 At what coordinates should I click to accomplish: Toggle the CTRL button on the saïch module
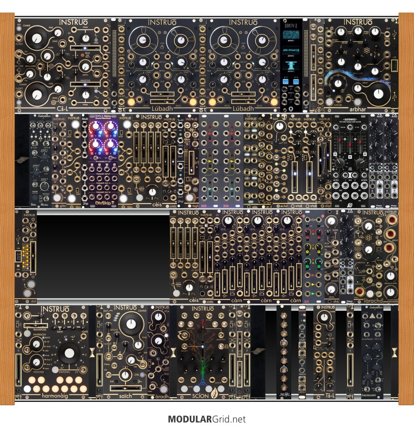click(x=142, y=375)
